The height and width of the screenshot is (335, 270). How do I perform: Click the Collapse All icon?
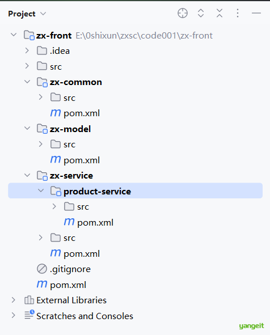tap(220, 13)
